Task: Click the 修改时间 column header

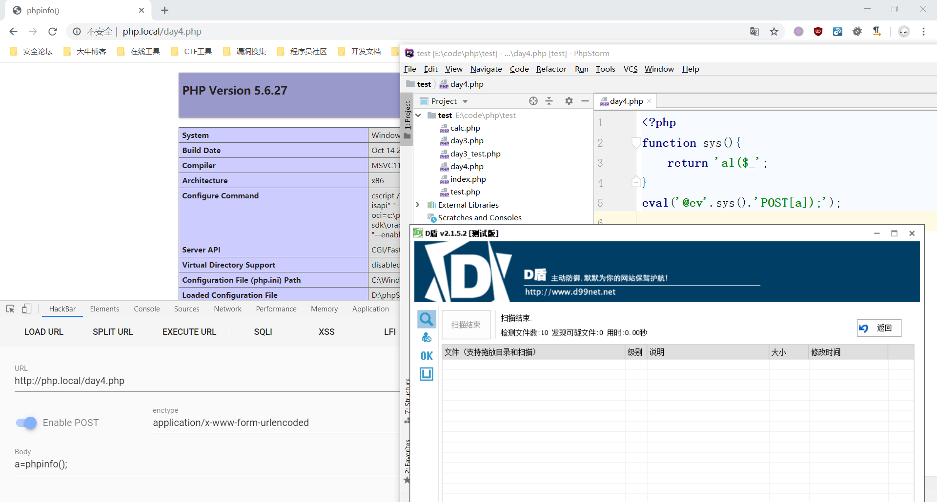Action: tap(848, 352)
